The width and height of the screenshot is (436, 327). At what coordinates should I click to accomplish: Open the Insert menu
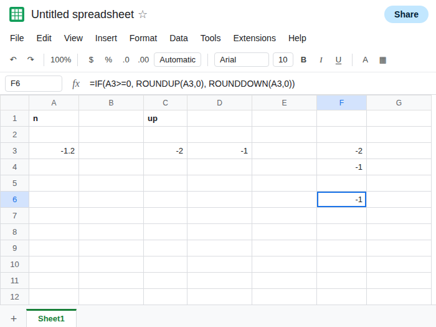tap(106, 38)
